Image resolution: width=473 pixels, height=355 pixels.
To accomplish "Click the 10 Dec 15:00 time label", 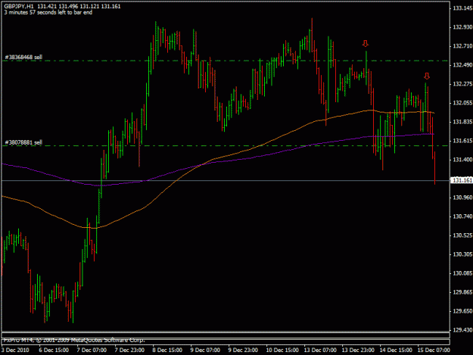I will coord(282,350).
